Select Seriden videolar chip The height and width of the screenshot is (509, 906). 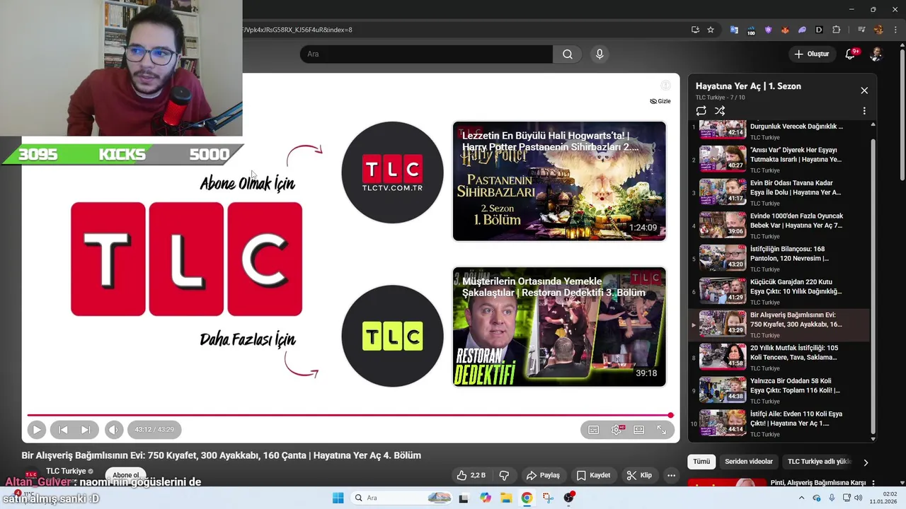[749, 462]
